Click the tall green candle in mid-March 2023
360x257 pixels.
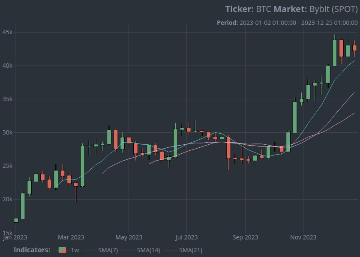[82, 166]
